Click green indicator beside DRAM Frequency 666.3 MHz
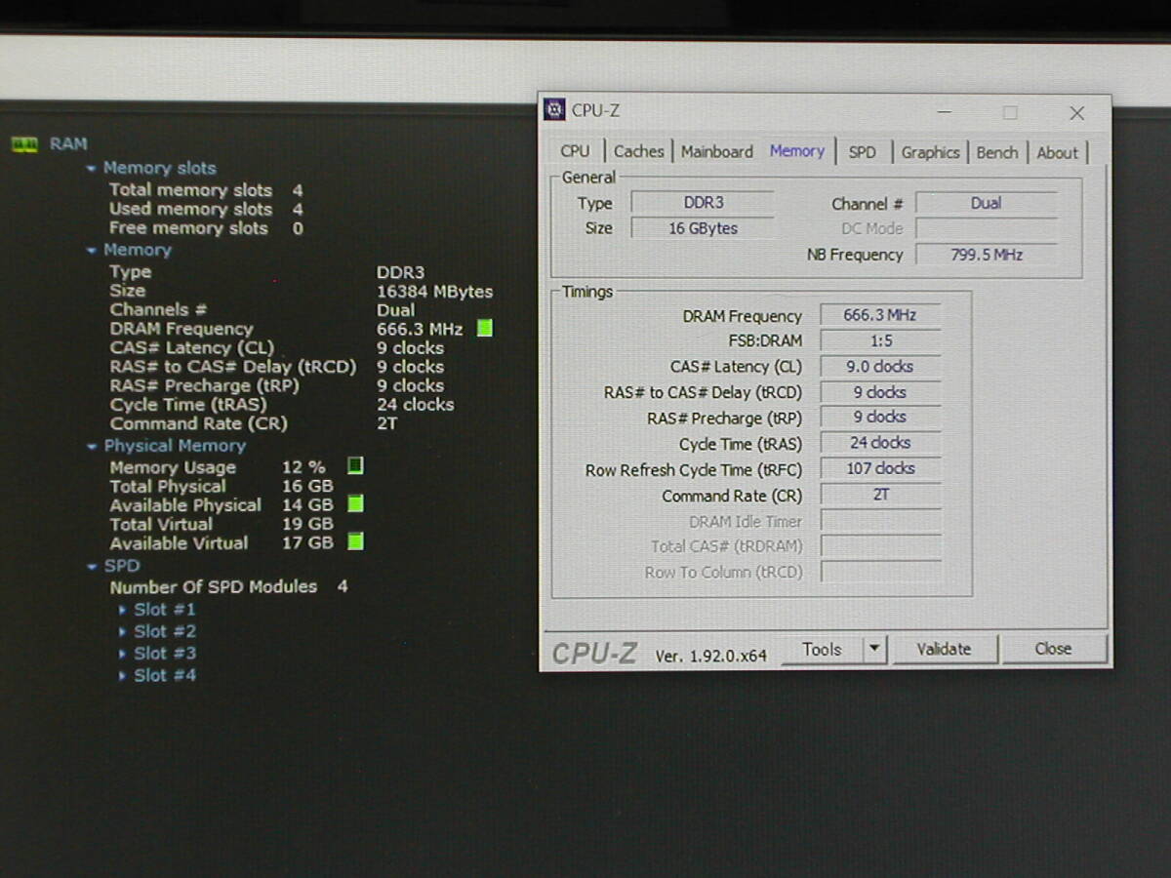The width and height of the screenshot is (1171, 878). click(x=484, y=329)
